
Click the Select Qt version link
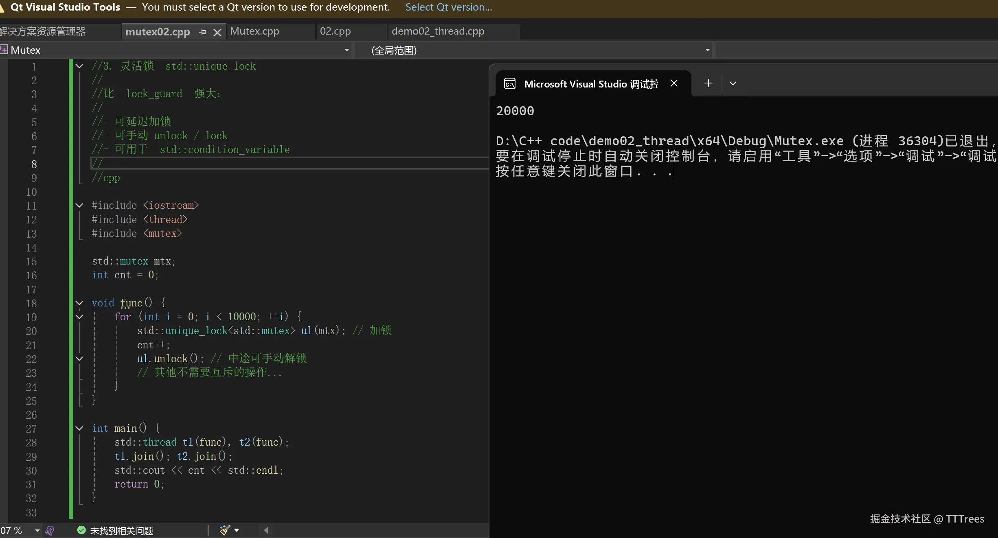coord(448,7)
